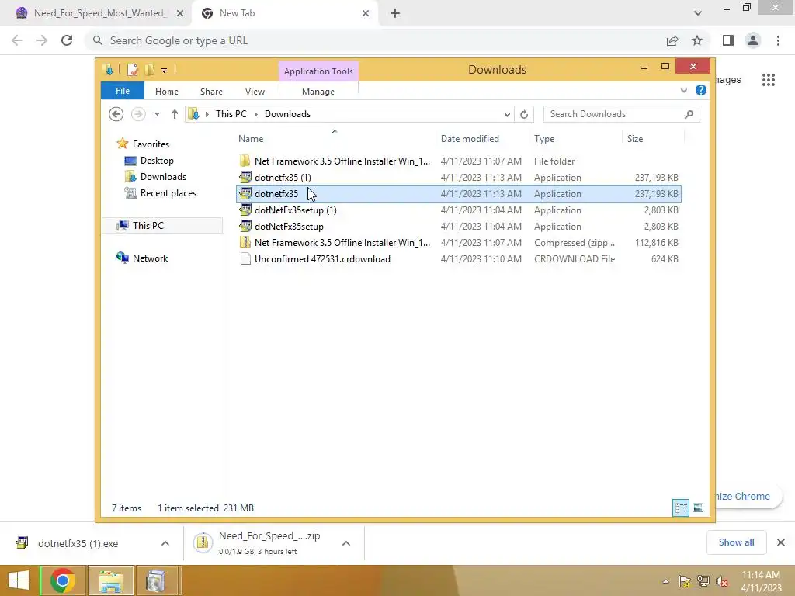Screen dimensions: 795x596
Task: Open Explorer help question mark icon
Action: coord(701,90)
